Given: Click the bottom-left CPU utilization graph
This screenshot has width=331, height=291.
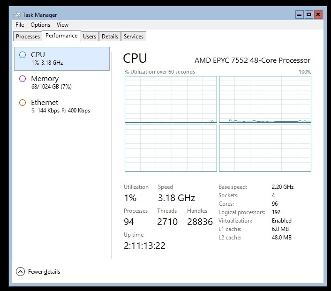Looking at the screenshot, I should click(171, 148).
